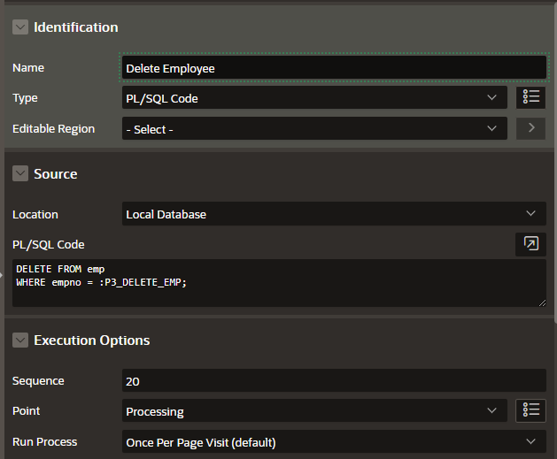Click the Identification section heading
Viewport: 557px width, 459px height.
click(75, 27)
